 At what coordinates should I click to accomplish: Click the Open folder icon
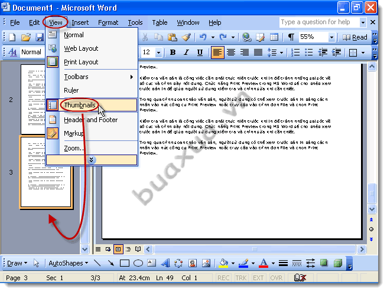coord(26,37)
